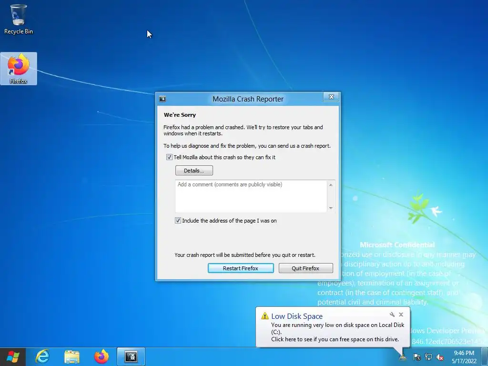This screenshot has height=366, width=488.
Task: Launch Internet Explorer from taskbar
Action: [x=42, y=356]
